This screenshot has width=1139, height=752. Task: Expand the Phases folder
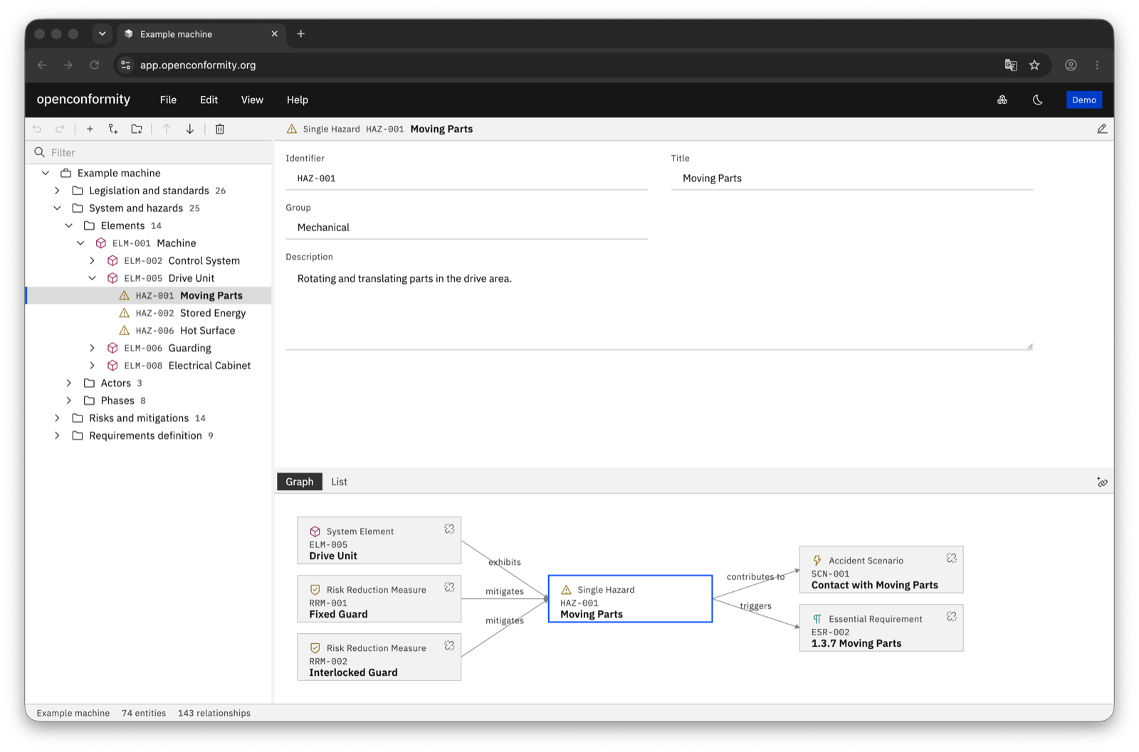coord(69,401)
